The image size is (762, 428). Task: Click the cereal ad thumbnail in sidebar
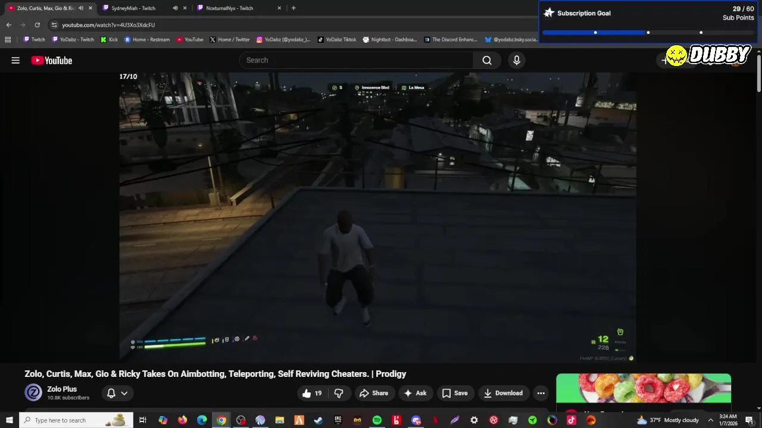coord(644,388)
